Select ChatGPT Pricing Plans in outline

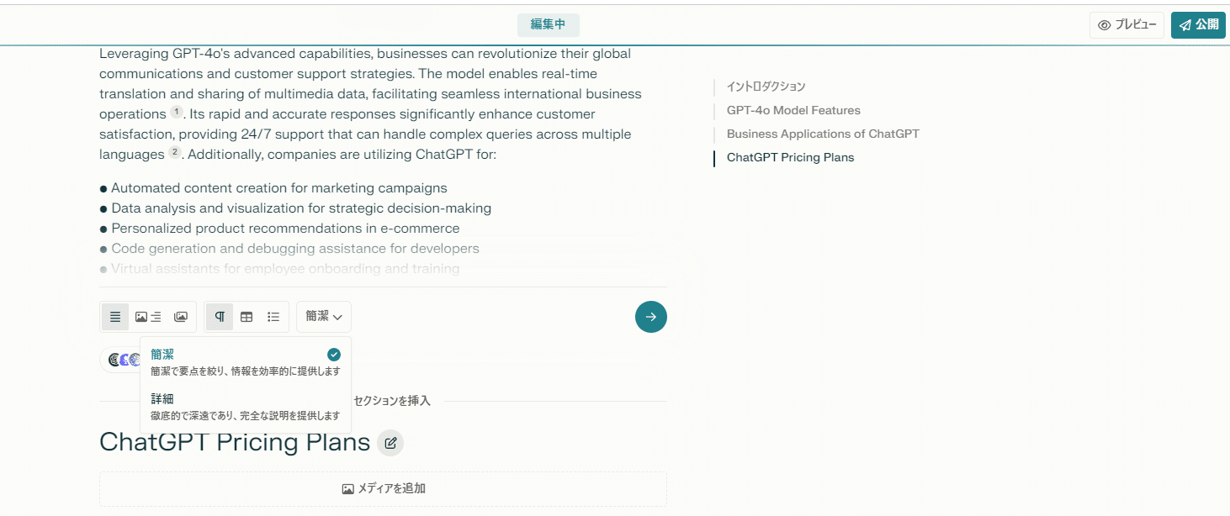tap(790, 157)
